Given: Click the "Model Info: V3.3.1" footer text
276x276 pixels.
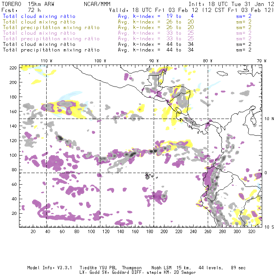Looking at the screenshot, I should tap(50, 268).
